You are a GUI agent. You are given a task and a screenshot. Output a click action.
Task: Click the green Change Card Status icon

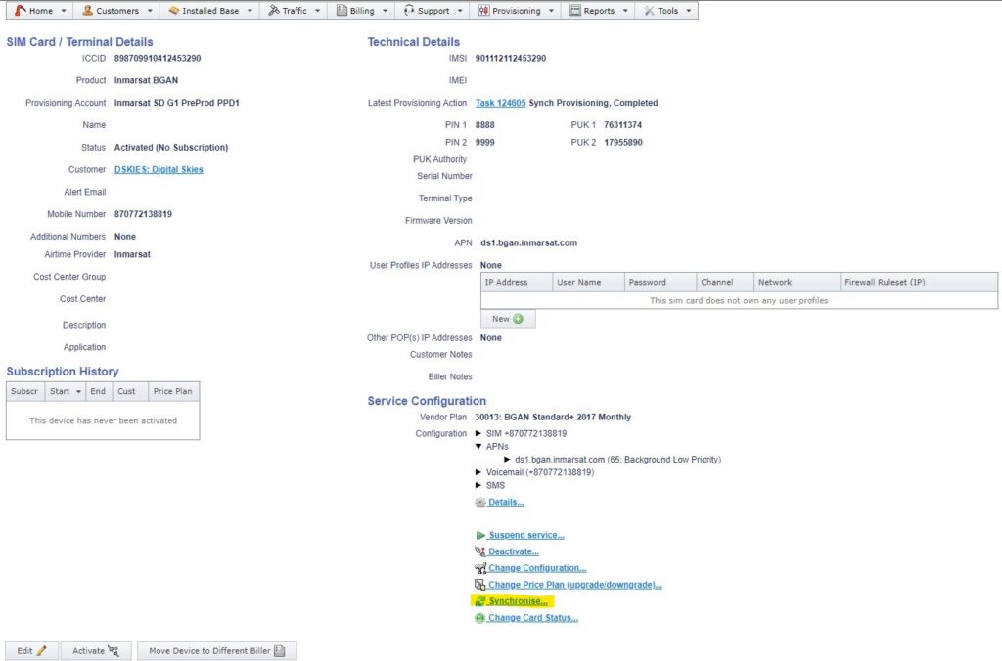479,618
